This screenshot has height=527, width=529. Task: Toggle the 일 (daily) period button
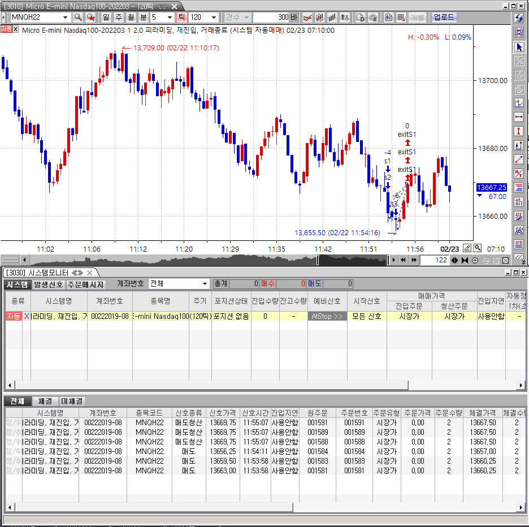[106, 18]
